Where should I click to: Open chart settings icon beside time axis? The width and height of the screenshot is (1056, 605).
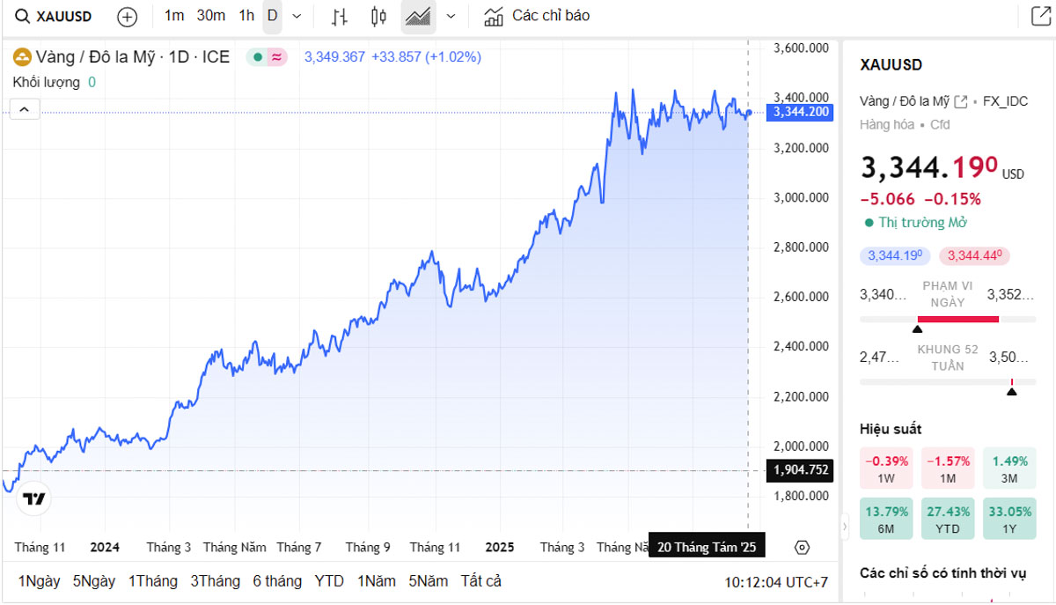click(x=802, y=547)
